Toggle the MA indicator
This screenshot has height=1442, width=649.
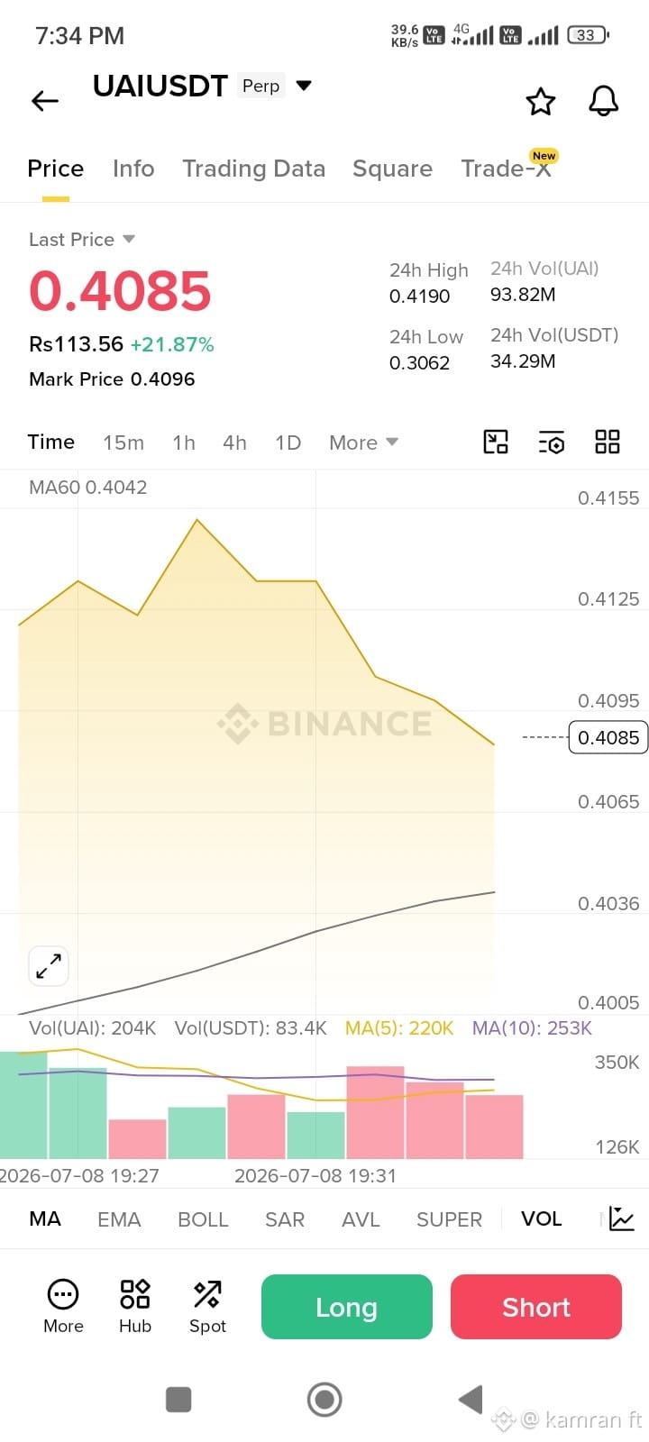click(45, 1218)
